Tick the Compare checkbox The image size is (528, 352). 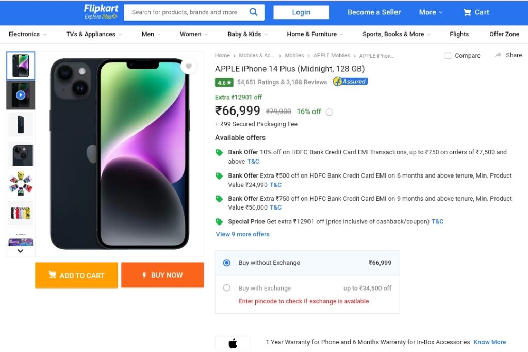click(448, 56)
